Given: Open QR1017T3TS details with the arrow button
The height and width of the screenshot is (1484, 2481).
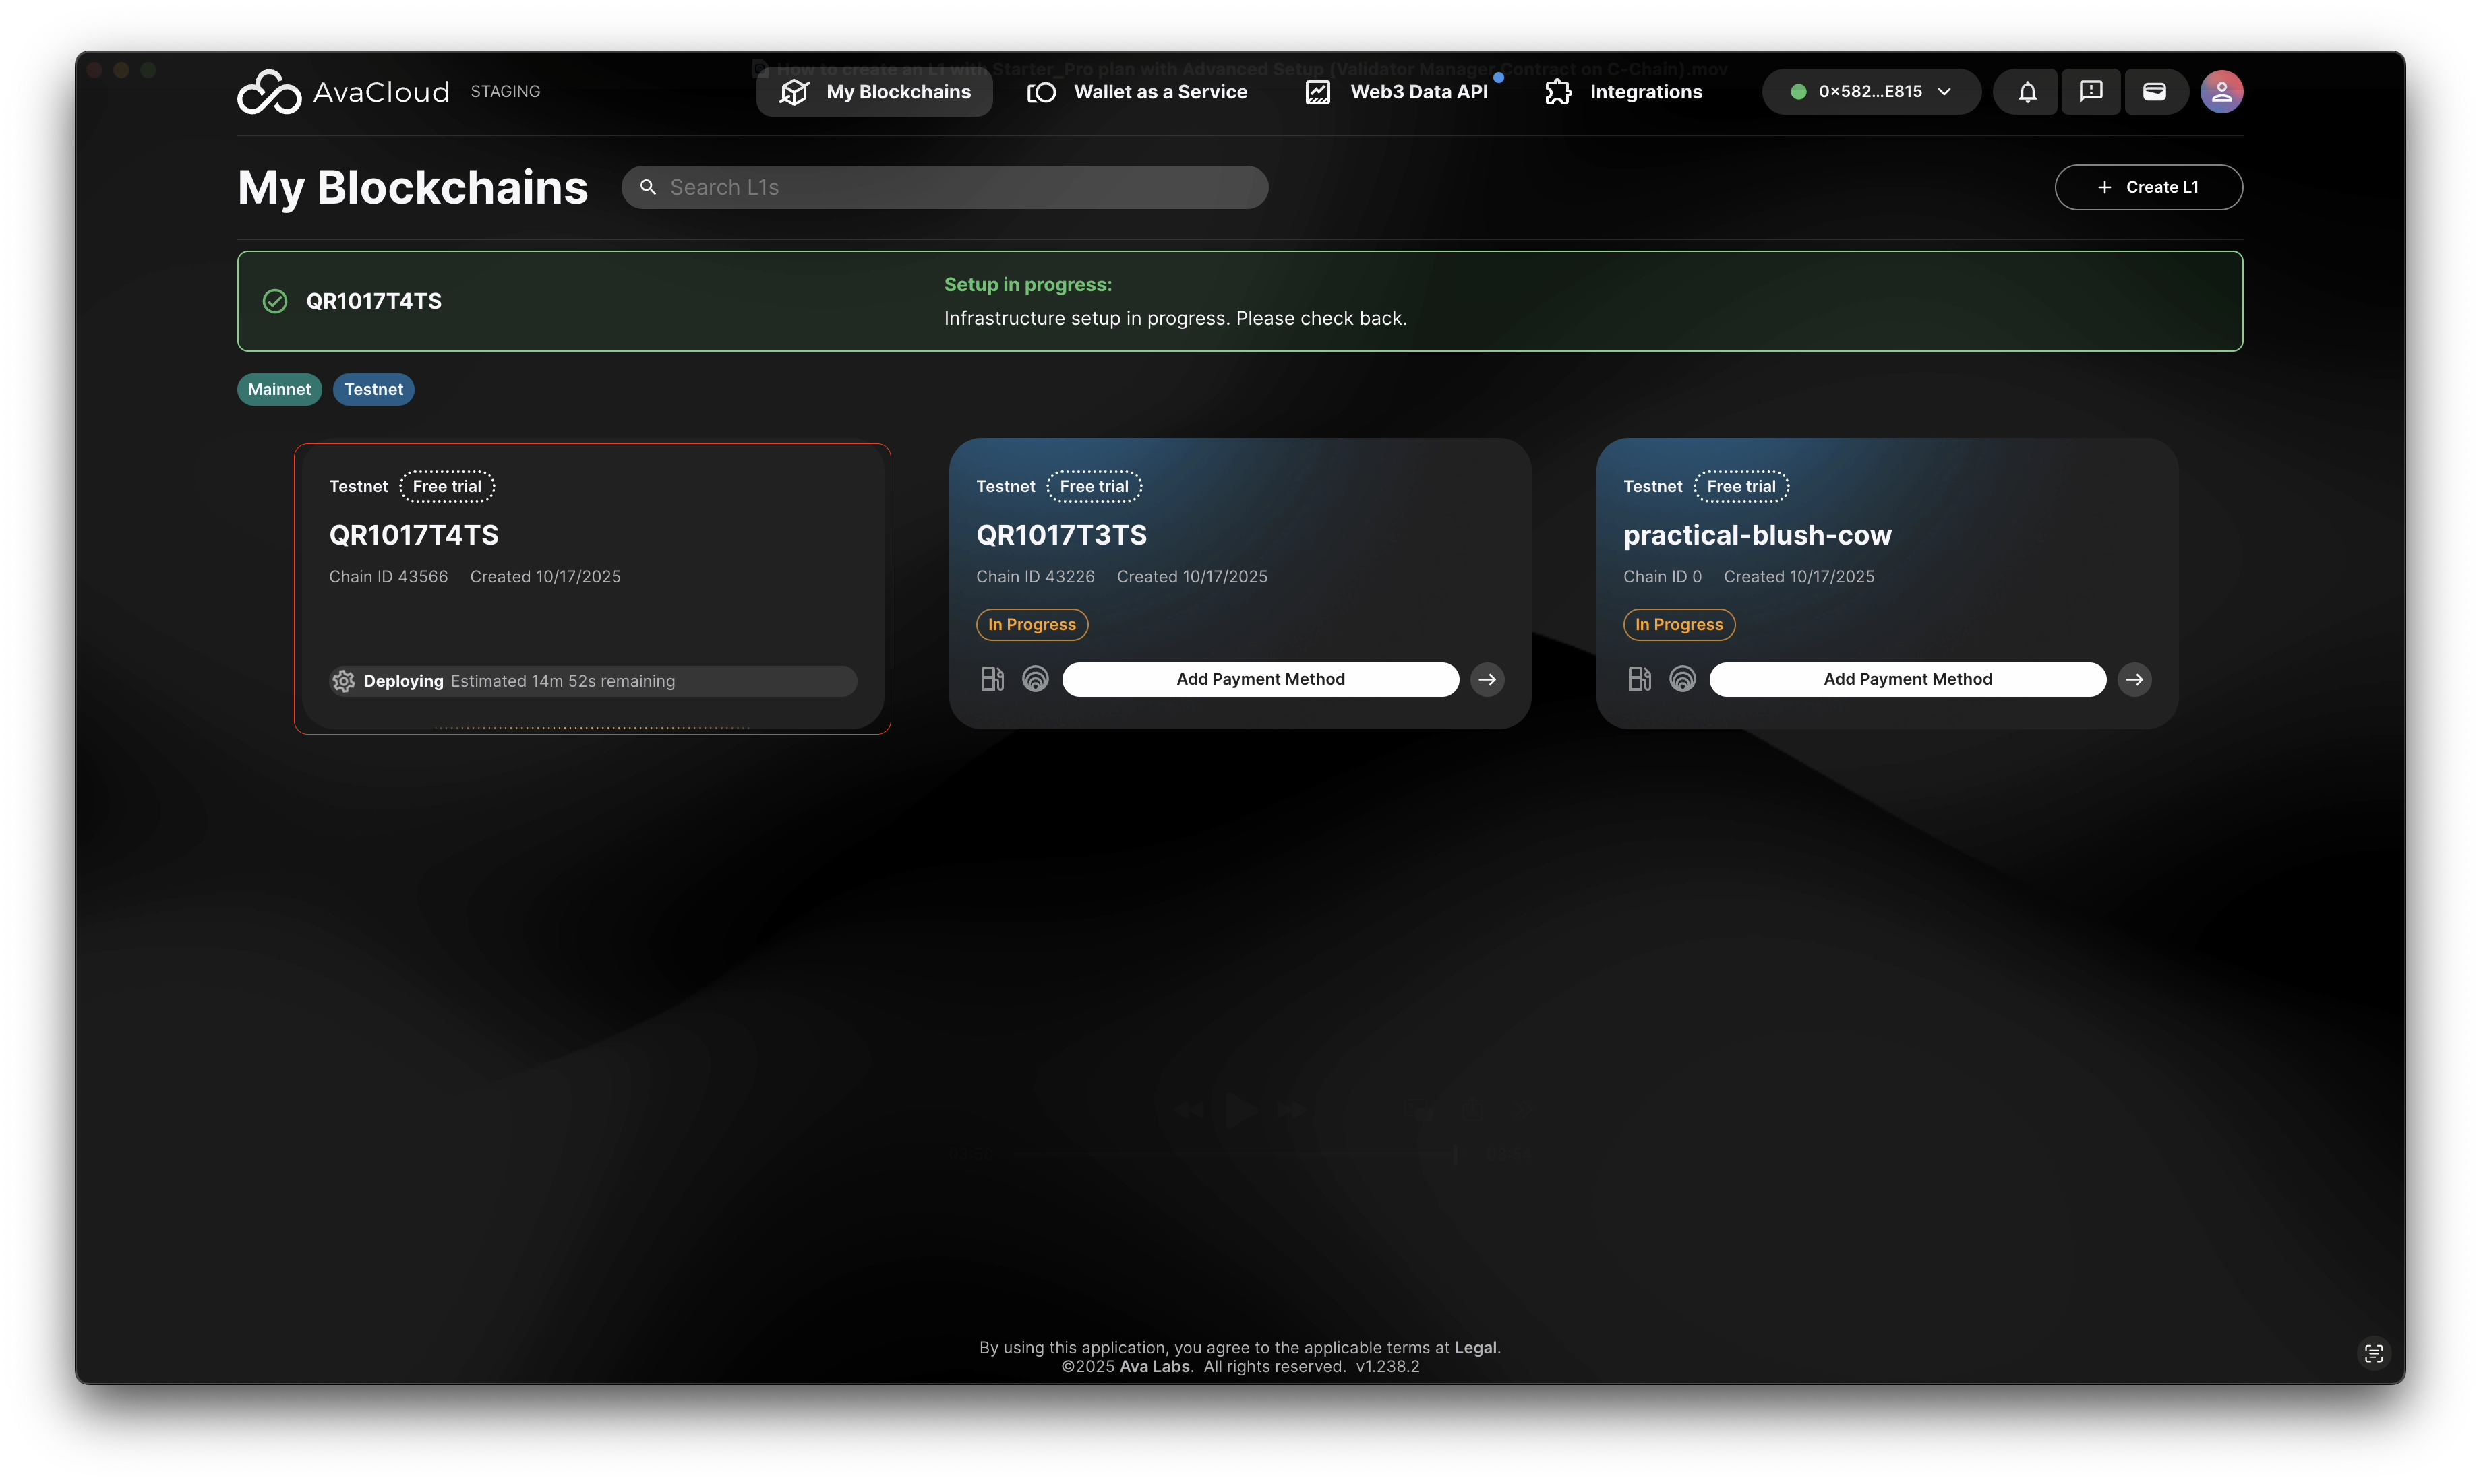Looking at the screenshot, I should pyautogui.click(x=1488, y=679).
